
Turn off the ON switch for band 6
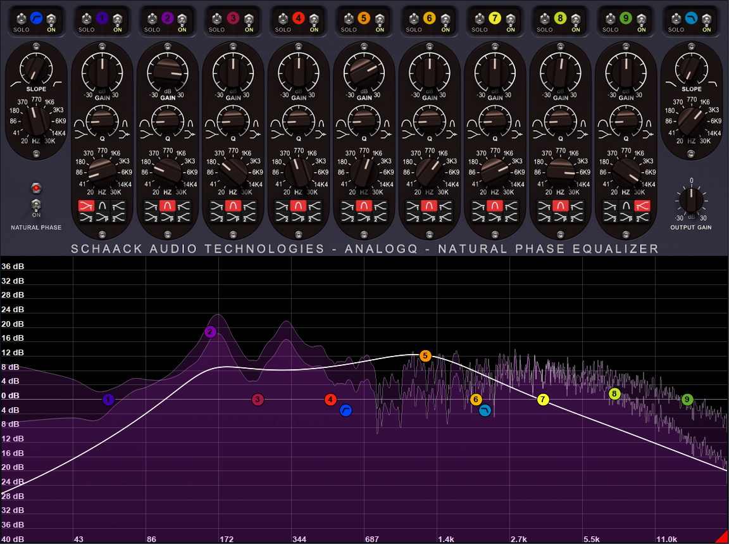click(x=445, y=19)
